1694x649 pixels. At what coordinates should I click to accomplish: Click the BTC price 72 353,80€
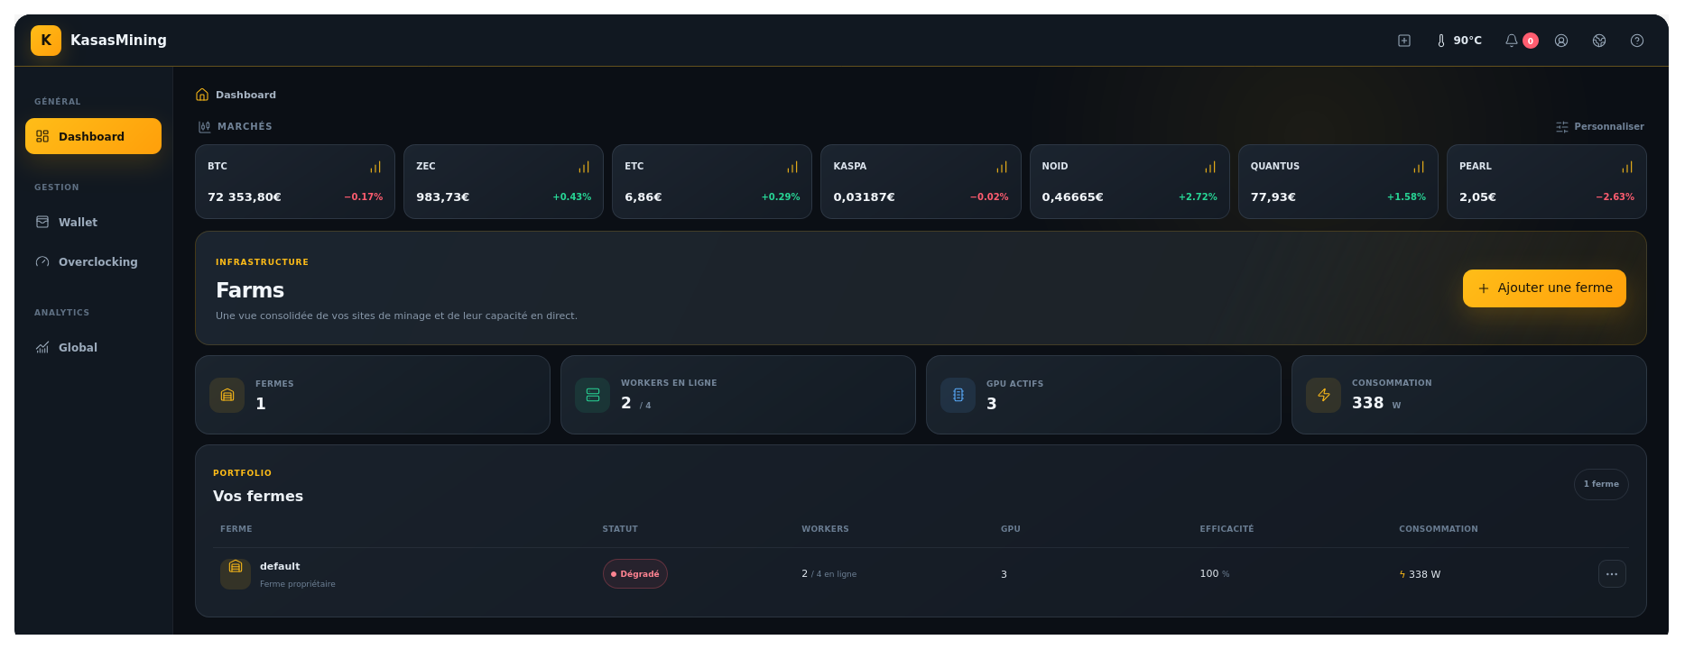click(x=245, y=197)
